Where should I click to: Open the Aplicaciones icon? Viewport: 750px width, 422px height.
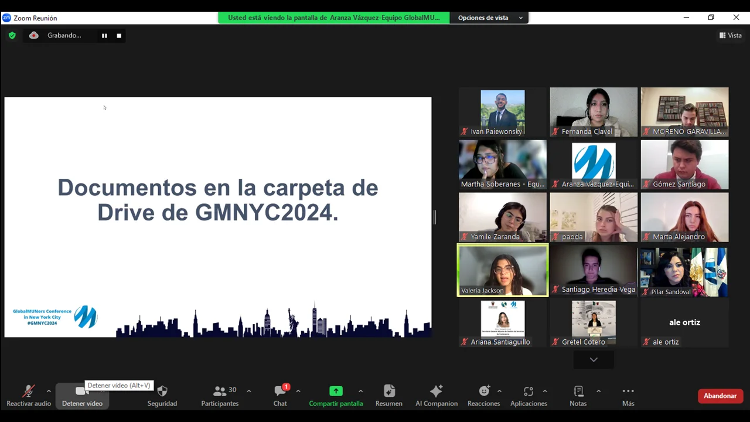click(x=528, y=392)
